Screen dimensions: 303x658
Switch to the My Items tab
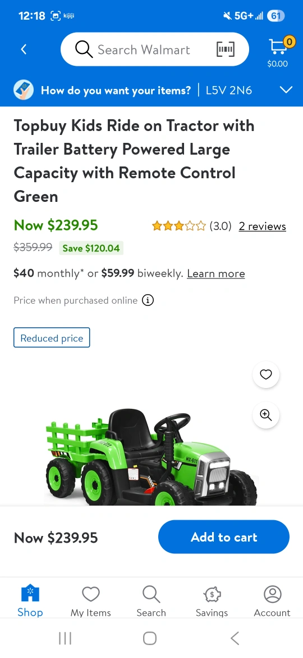pos(91,601)
